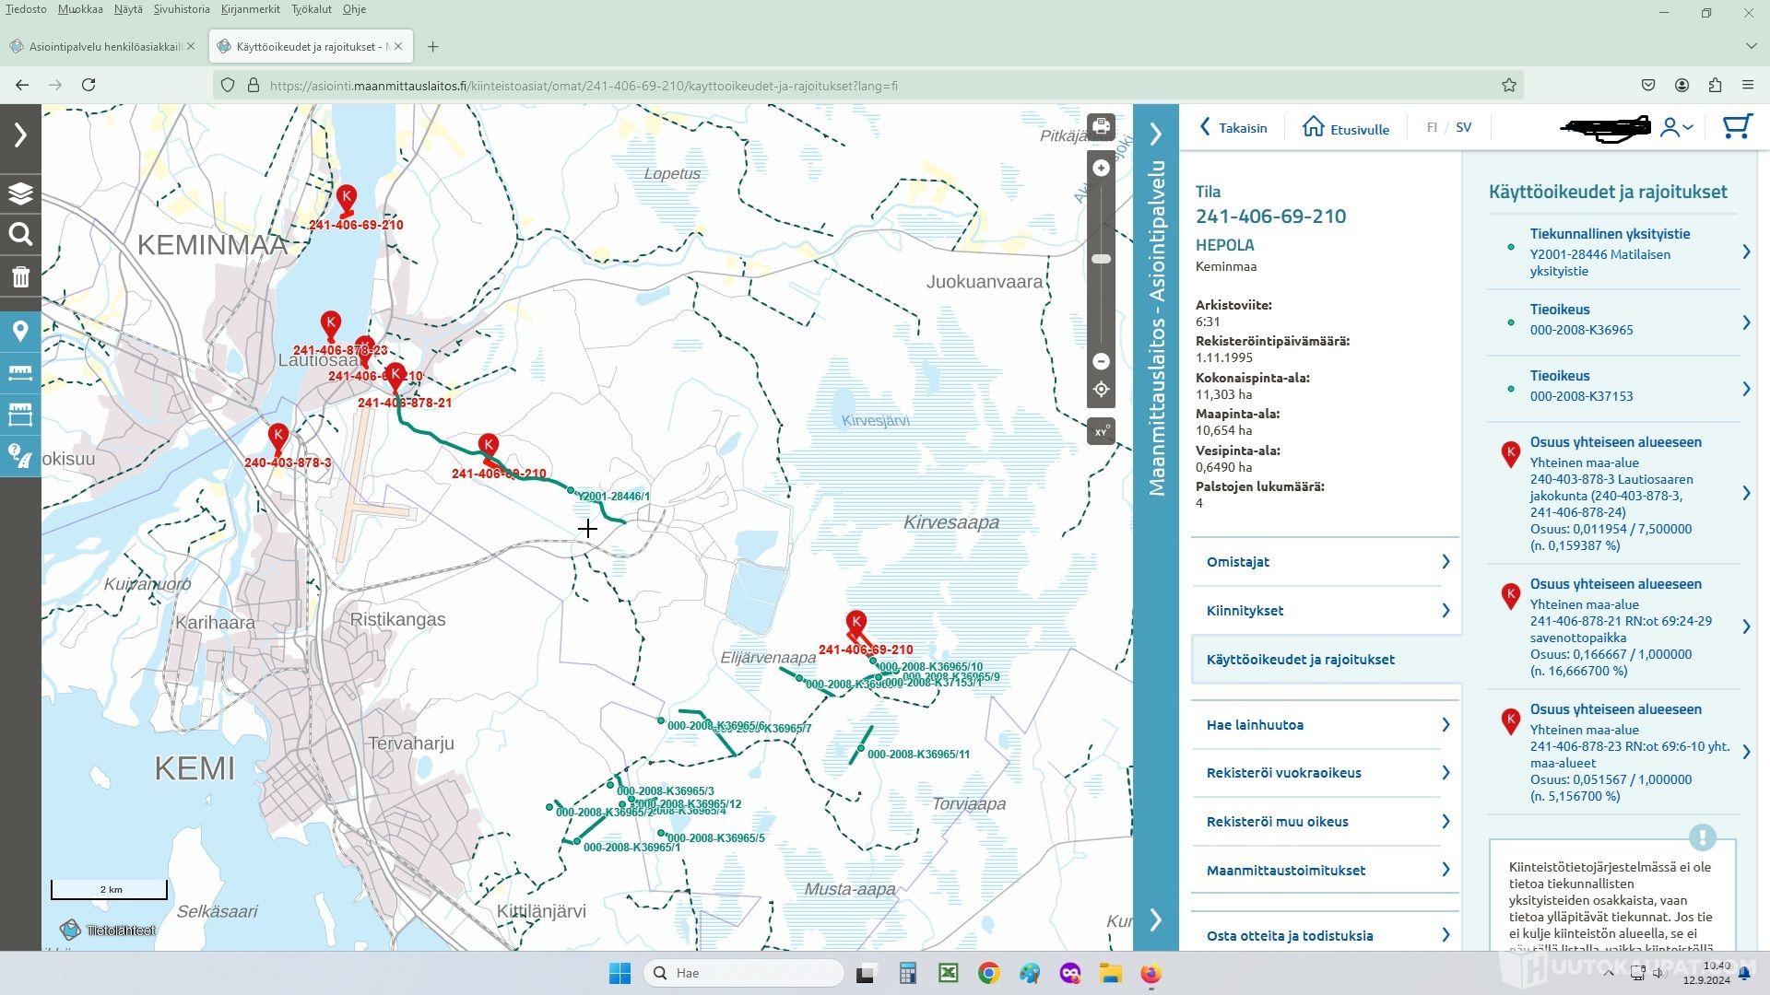Open Hae lainhuutoa
Screen dimensions: 1770x995
(x=1326, y=725)
